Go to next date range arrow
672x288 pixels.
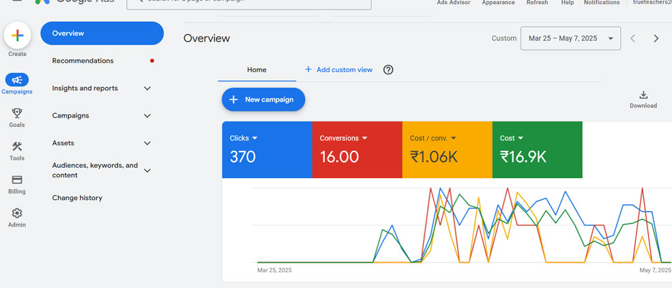pyautogui.click(x=656, y=39)
